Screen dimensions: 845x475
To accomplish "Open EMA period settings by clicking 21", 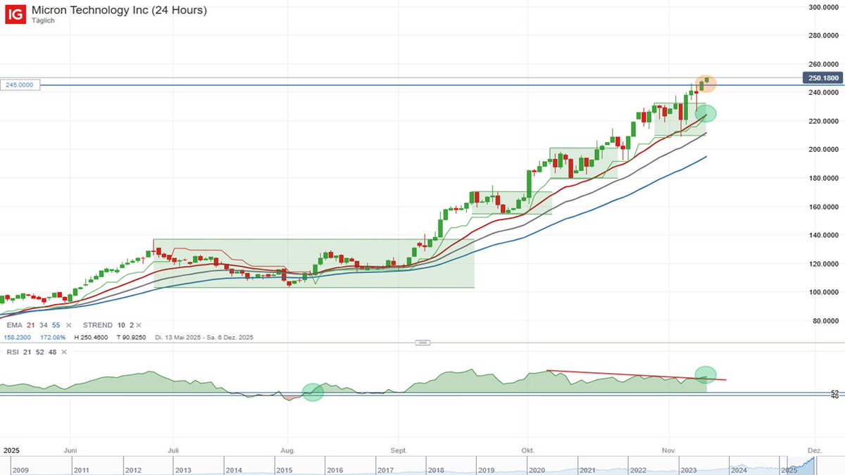I will pyautogui.click(x=31, y=325).
